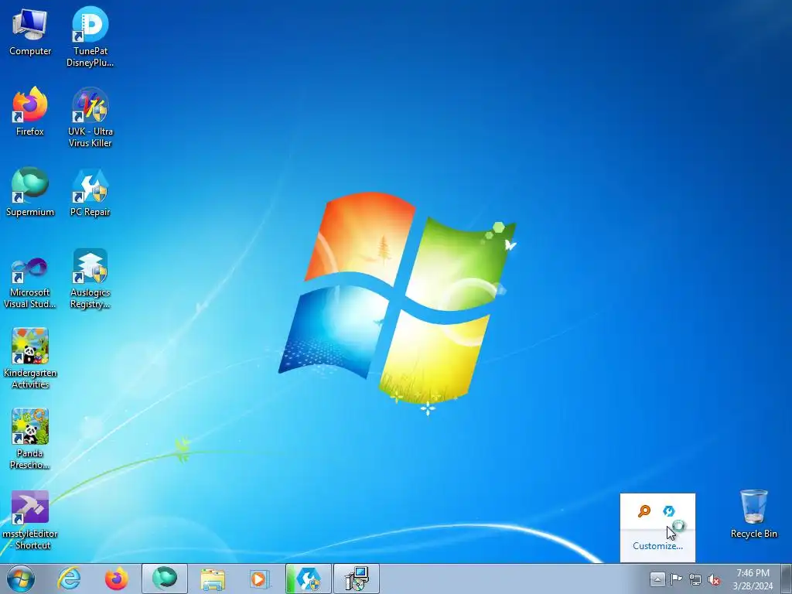Switch to PC Repair taskbar window

pos(308,579)
